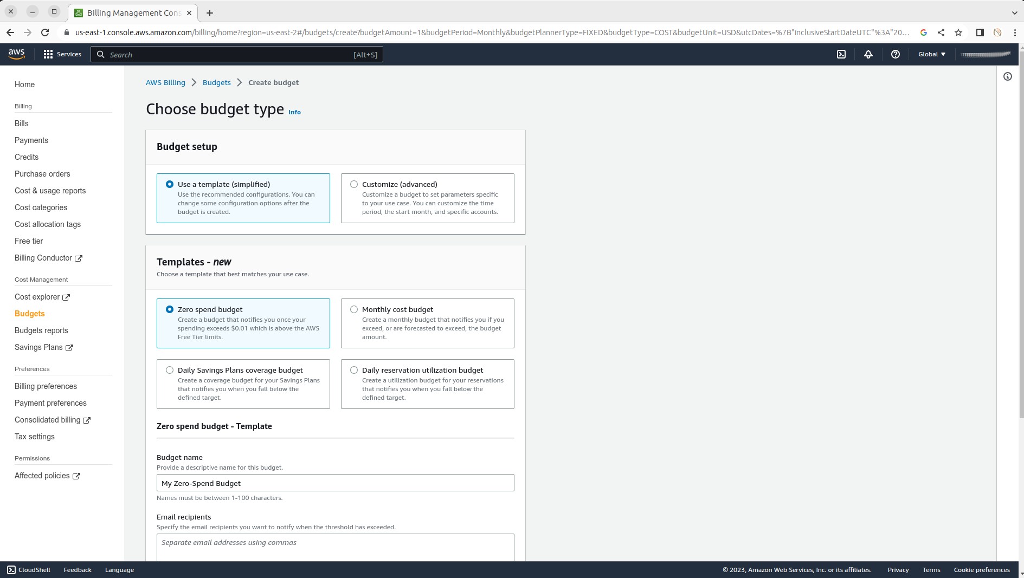1024x578 pixels.
Task: Toggle the browser side panel icon
Action: click(x=980, y=33)
